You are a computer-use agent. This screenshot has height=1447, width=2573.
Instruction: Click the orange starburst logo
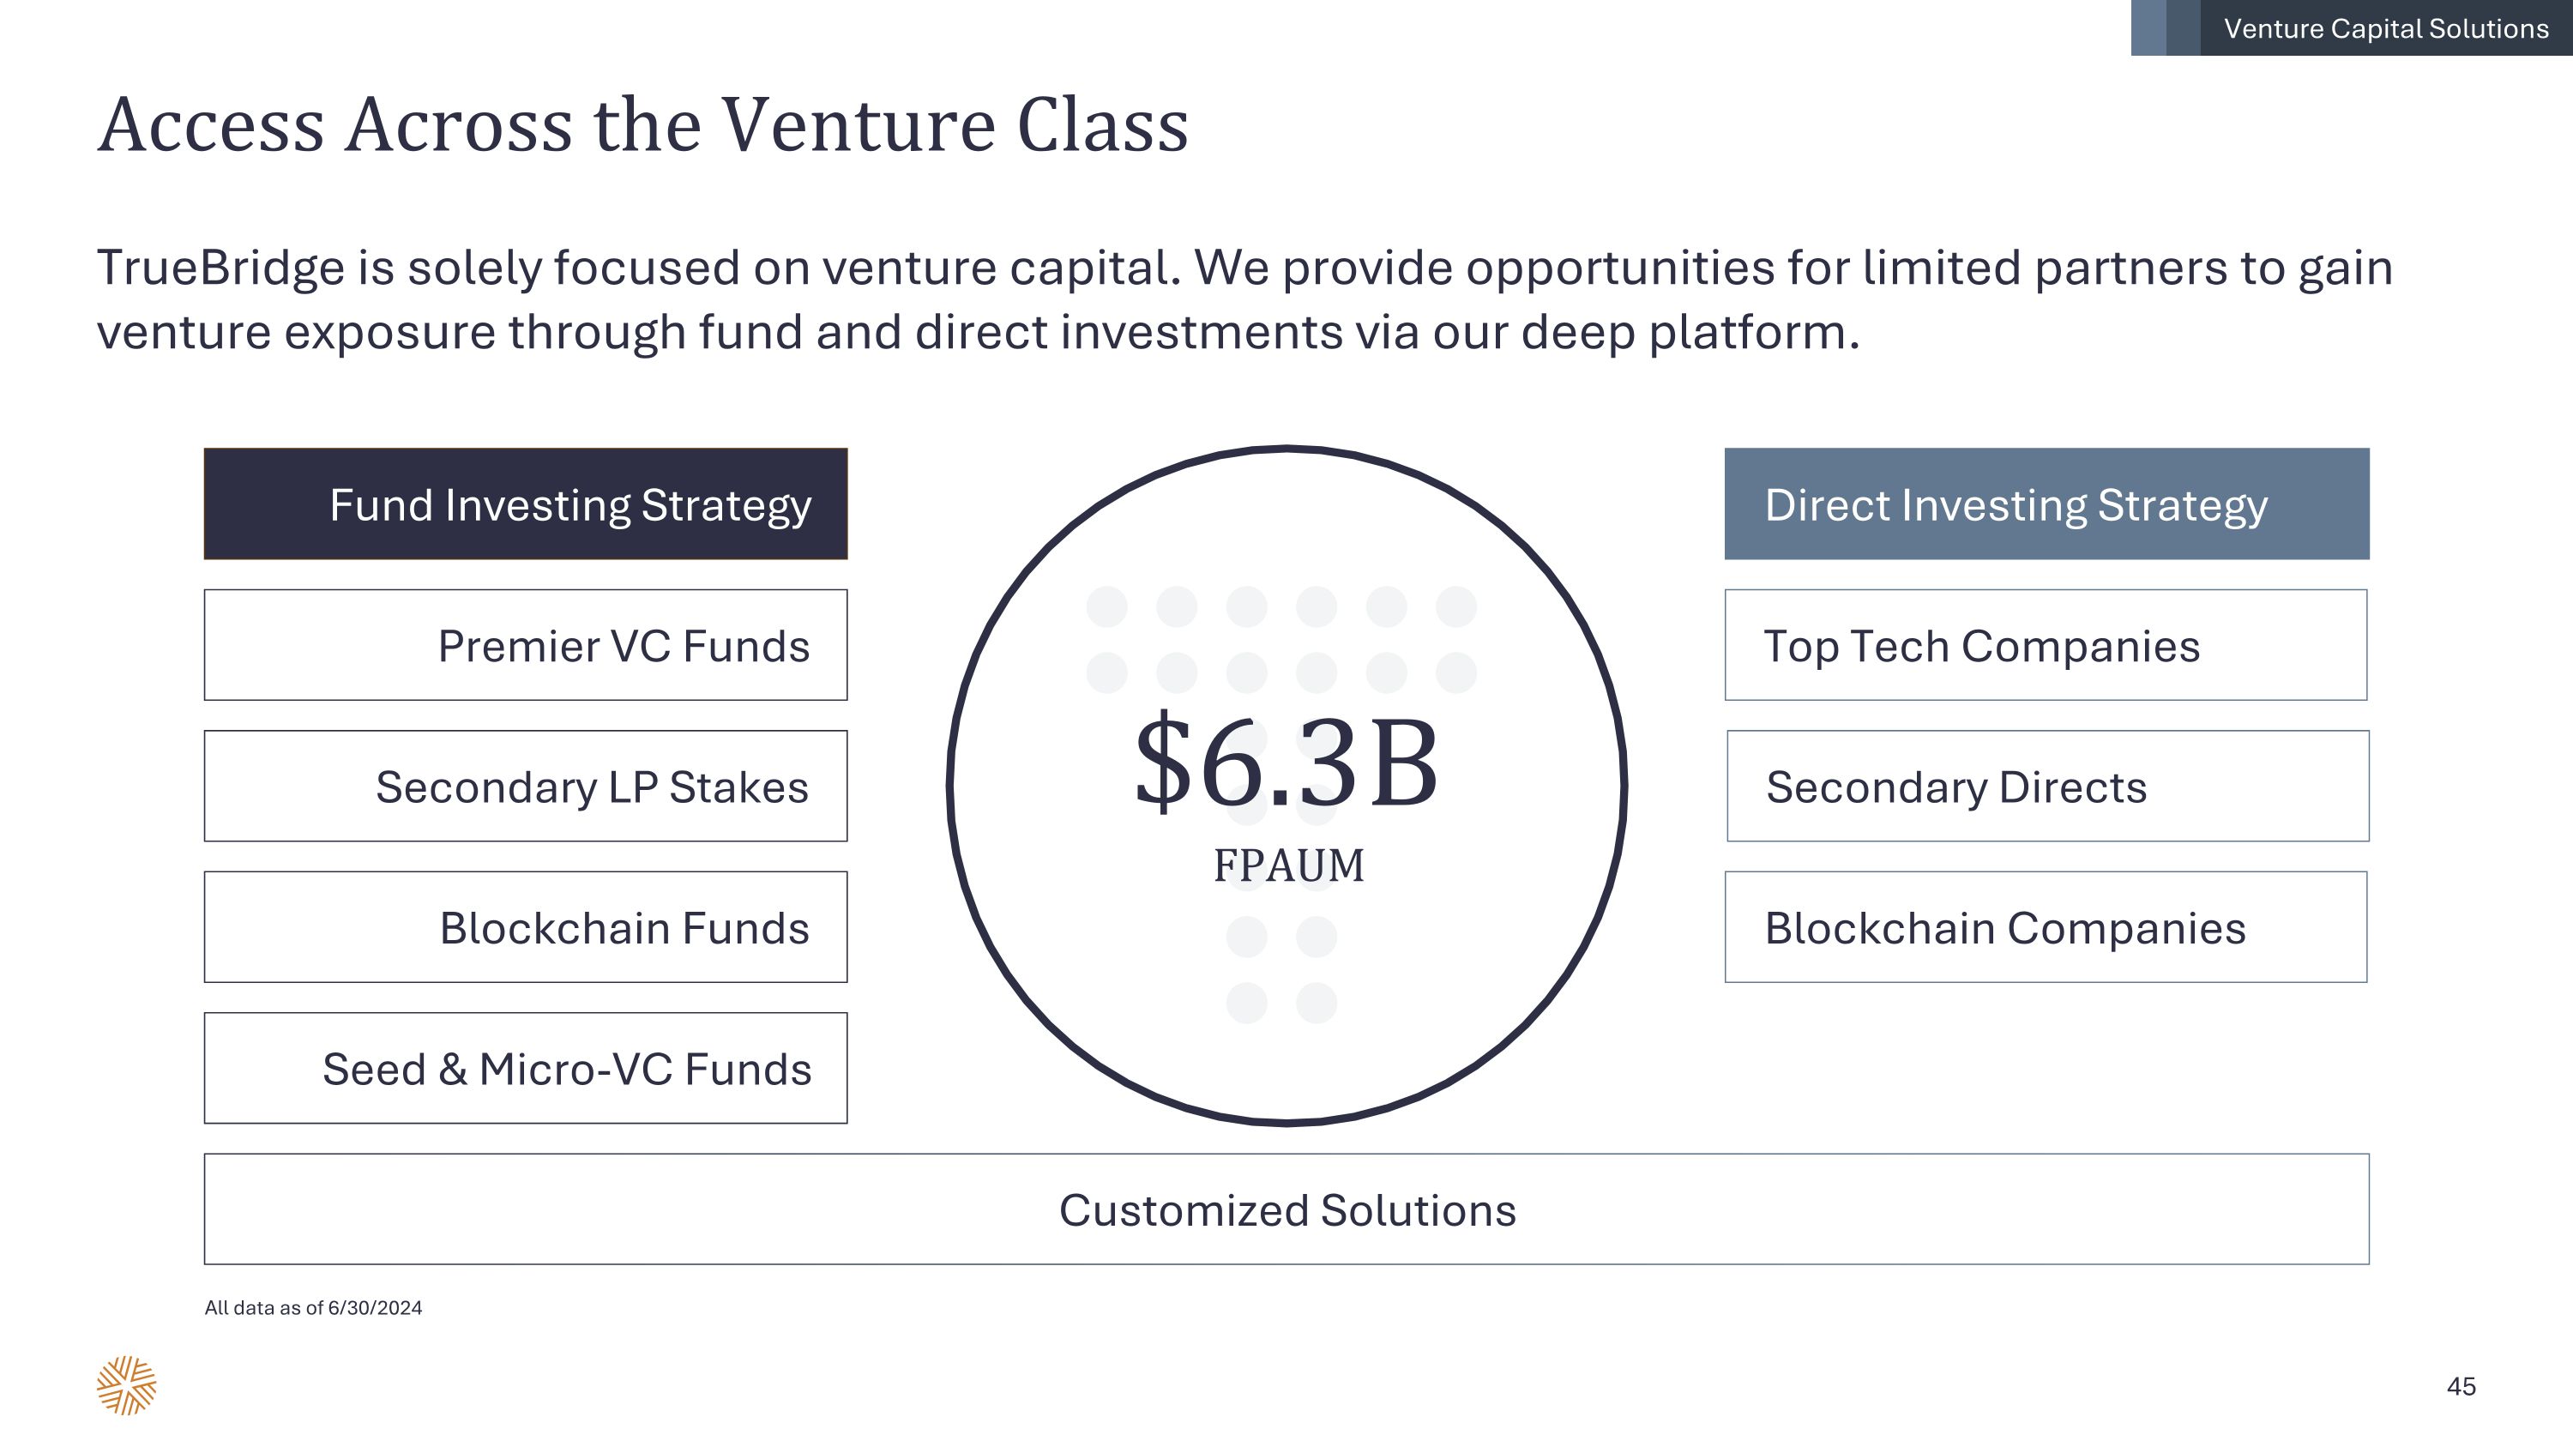[x=127, y=1385]
